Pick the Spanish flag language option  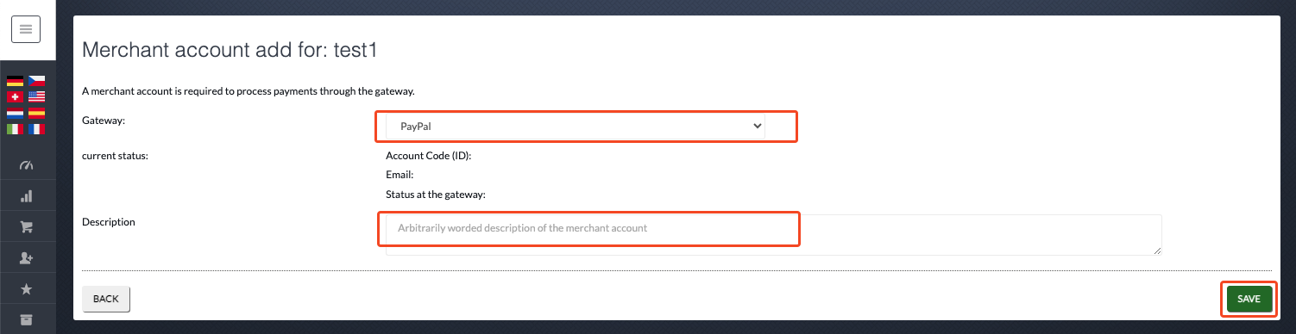pyautogui.click(x=36, y=113)
